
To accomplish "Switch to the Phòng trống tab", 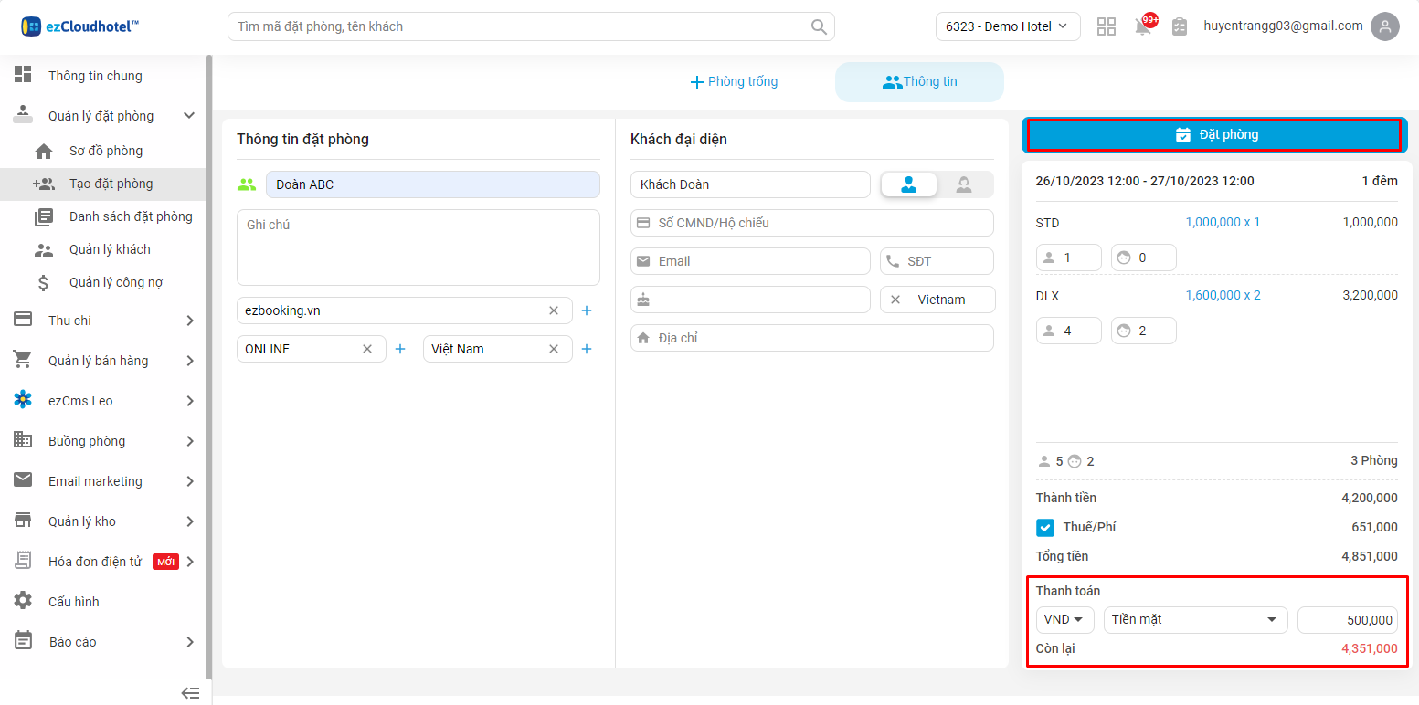I will click(734, 82).
